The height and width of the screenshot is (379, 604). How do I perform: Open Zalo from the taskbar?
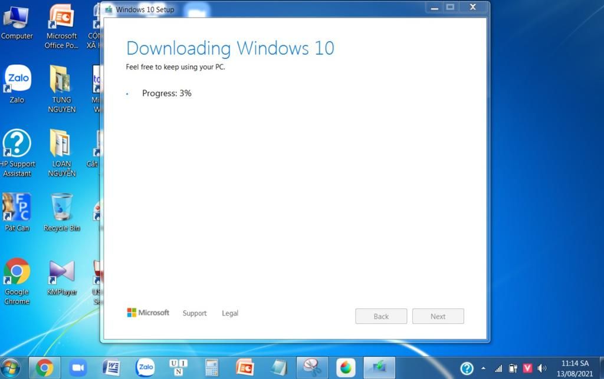point(145,368)
